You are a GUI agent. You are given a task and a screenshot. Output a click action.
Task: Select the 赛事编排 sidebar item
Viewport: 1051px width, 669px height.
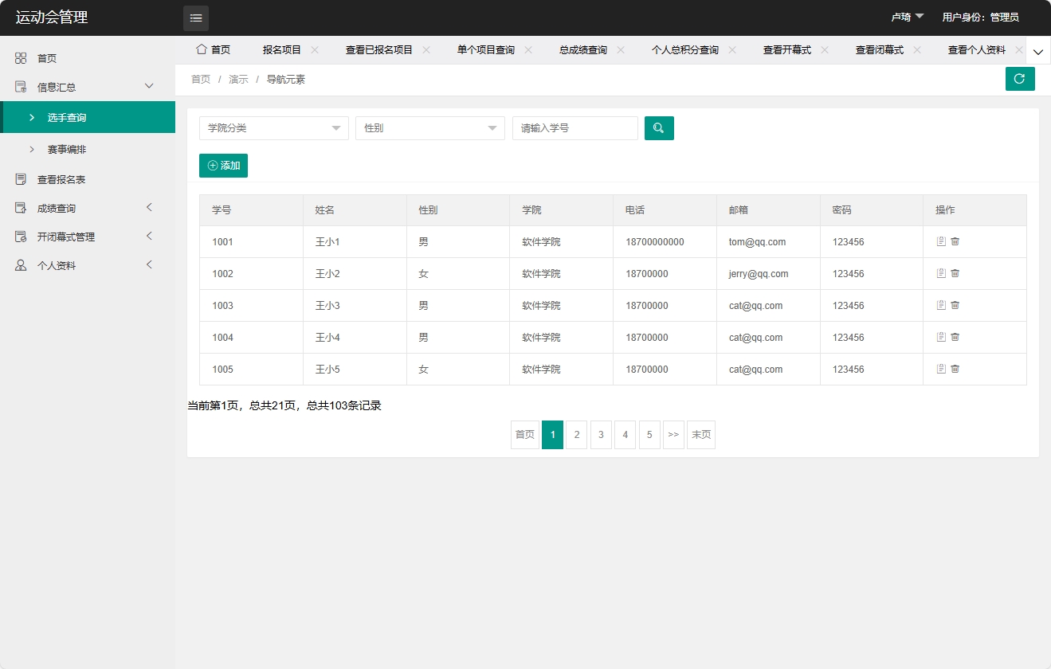tap(65, 149)
